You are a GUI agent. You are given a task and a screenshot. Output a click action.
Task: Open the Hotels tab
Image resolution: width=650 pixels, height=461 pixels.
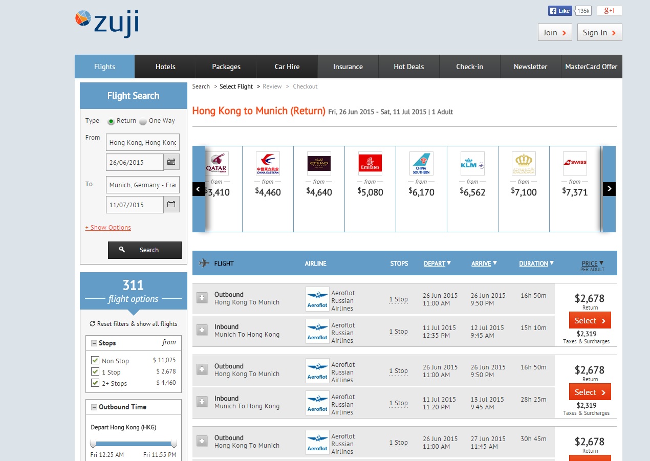(x=165, y=67)
